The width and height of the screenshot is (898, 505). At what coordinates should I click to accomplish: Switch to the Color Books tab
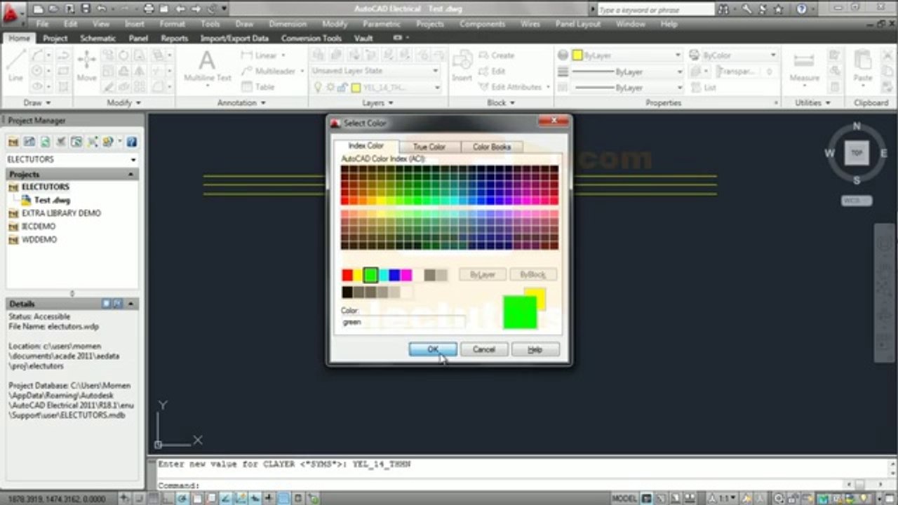492,147
